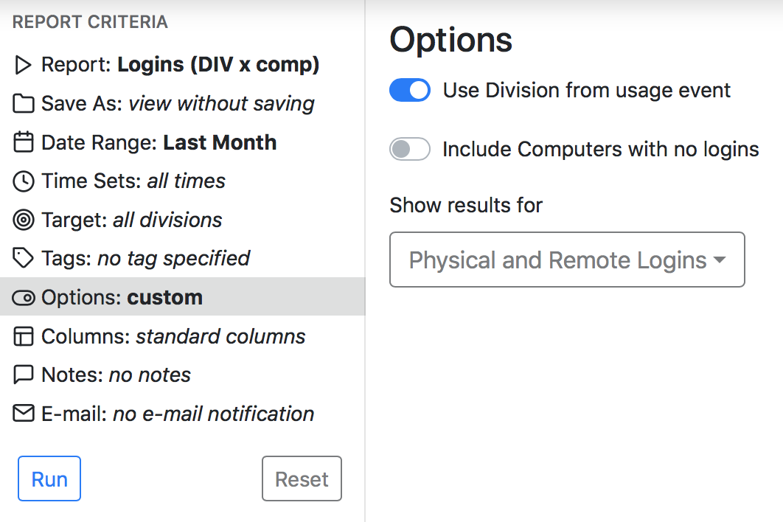Select Time Sets: all times row

[x=133, y=181]
